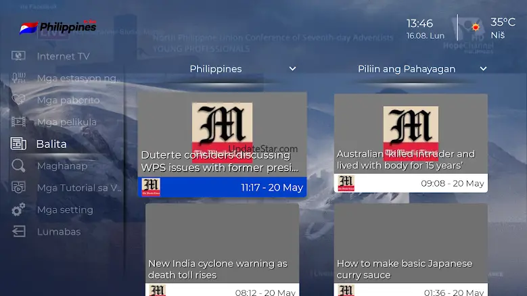Click the favorites heart icon
The width and height of the screenshot is (527, 296).
pos(18,99)
